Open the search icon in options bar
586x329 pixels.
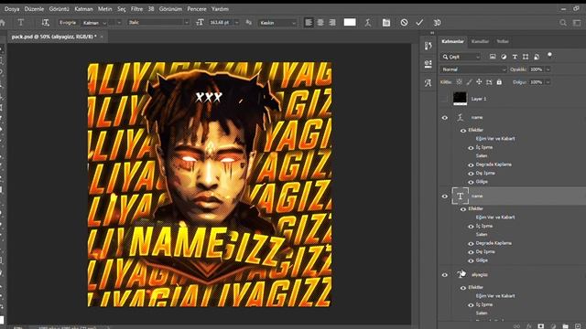(562, 23)
